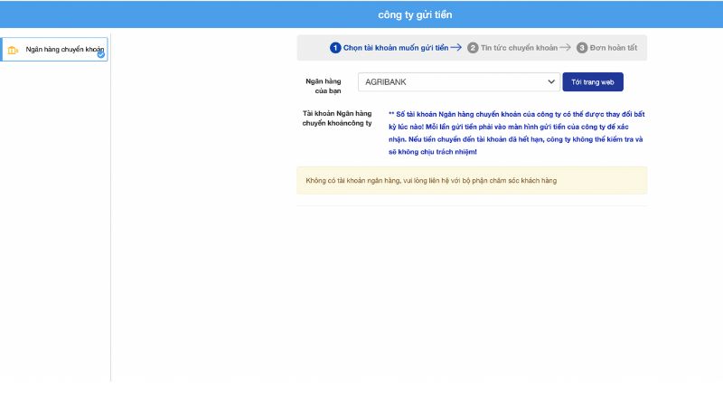The height and width of the screenshot is (407, 723).
Task: Click the step 1 number circle
Action: pyautogui.click(x=335, y=48)
